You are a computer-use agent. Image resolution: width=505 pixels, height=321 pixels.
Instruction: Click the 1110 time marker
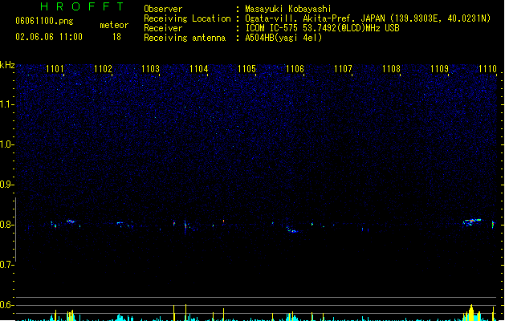coord(487,69)
